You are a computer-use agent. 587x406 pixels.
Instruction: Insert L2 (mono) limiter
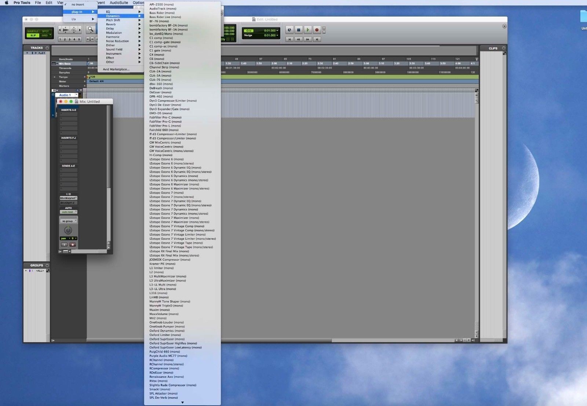(x=182, y=272)
